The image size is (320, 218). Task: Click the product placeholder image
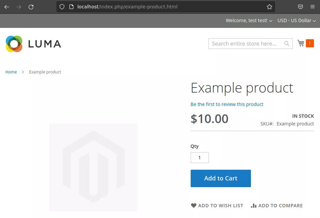93,167
